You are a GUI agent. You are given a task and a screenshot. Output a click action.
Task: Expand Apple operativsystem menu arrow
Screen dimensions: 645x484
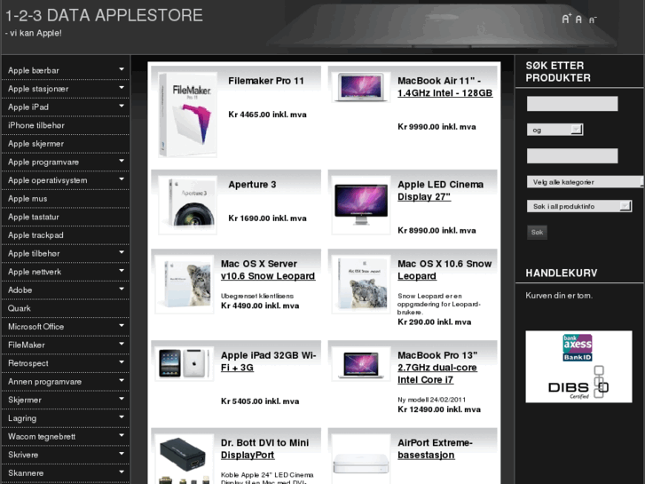[x=122, y=179]
